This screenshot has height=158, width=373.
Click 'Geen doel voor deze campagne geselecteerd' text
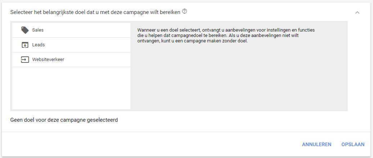64,120
